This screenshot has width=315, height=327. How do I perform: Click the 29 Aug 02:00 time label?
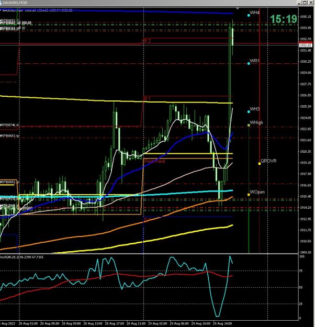point(157,323)
